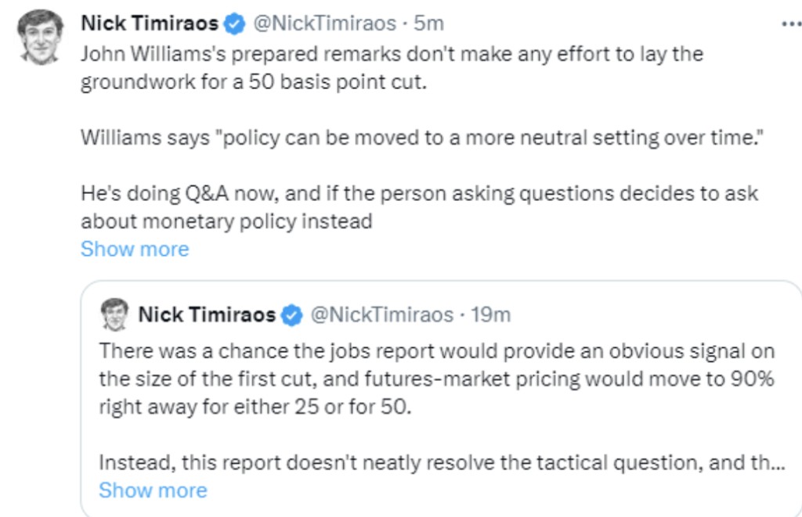This screenshot has height=517, width=802.
Task: Click the Nick Timiraos name in quoted tweet
Action: pyautogui.click(x=207, y=315)
